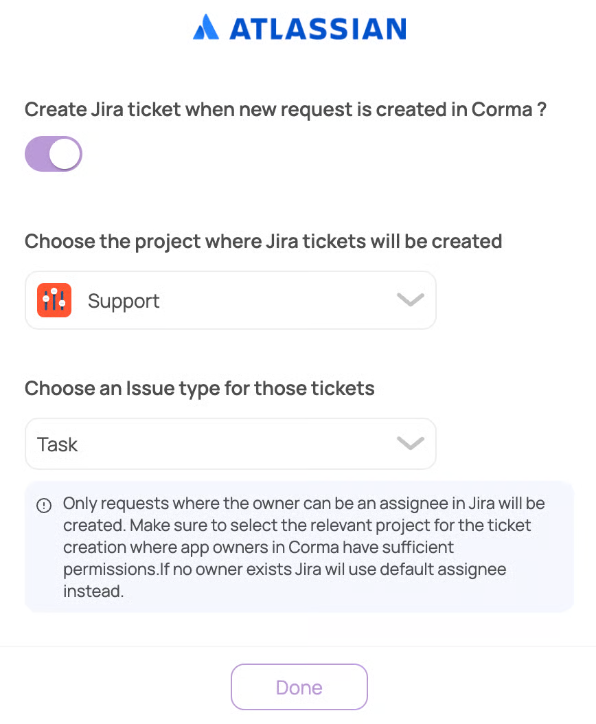The image size is (596, 724).
Task: Click the Choose an Issue type heading
Action: 199,388
